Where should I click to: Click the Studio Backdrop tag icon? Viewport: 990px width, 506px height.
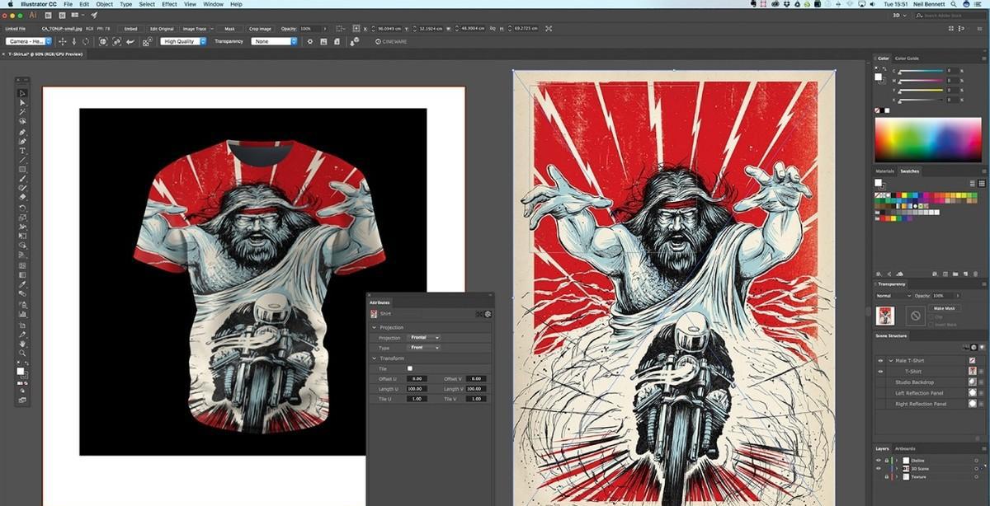tap(972, 382)
